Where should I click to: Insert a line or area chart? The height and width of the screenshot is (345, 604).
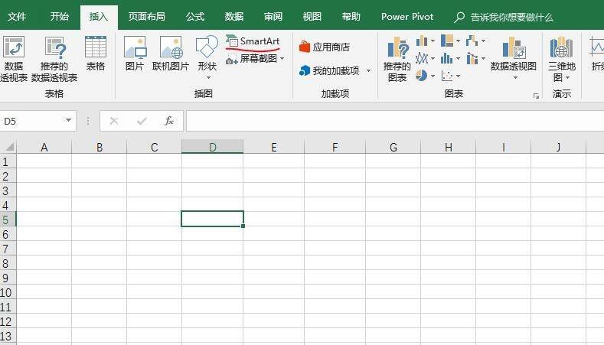pos(422,59)
